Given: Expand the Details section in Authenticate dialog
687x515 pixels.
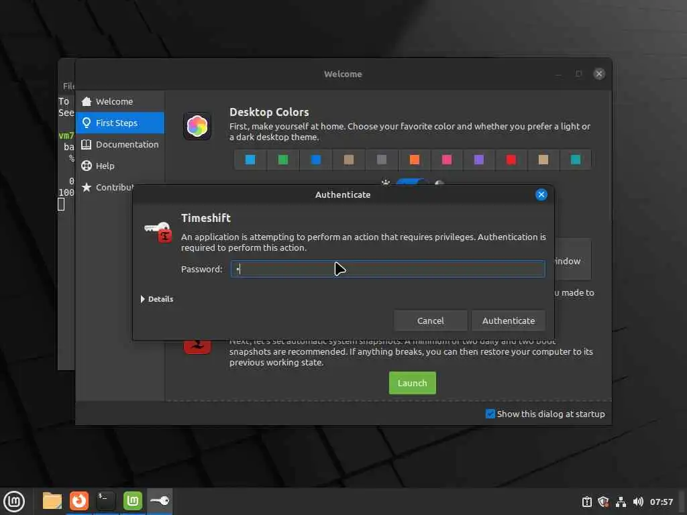Looking at the screenshot, I should coord(157,299).
